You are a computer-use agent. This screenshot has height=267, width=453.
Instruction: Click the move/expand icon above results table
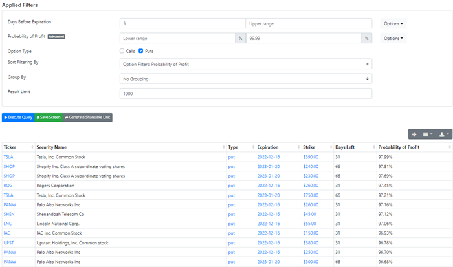click(x=414, y=134)
